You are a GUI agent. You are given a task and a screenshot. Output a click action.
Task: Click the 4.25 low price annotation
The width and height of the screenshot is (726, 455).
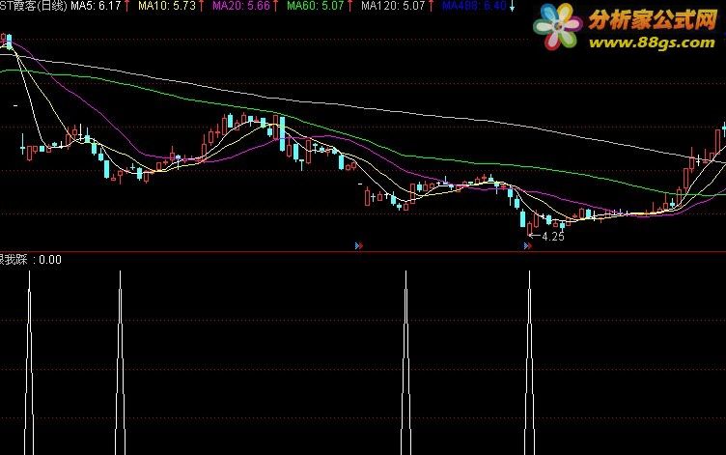(553, 237)
